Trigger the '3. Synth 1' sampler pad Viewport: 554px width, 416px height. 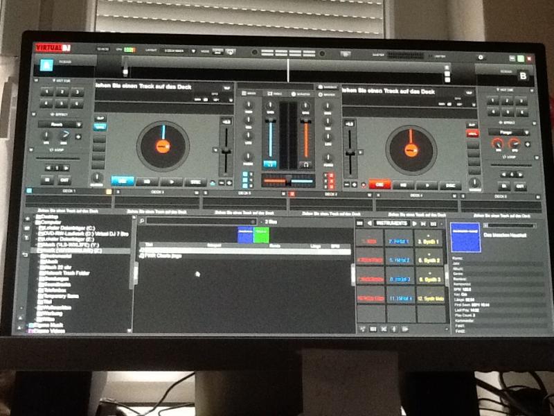tap(428, 239)
